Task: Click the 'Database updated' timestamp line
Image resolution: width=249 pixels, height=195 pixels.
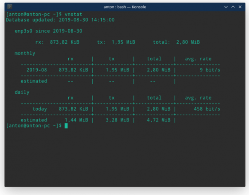Action: coord(60,20)
